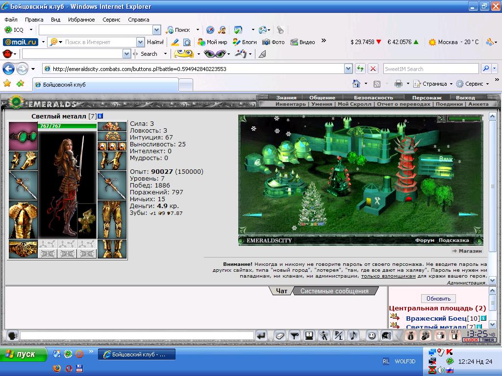Click the money bag icon in bottom bar

pos(411,336)
